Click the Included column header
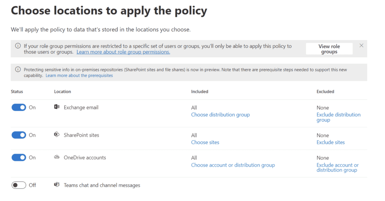 (200, 92)
